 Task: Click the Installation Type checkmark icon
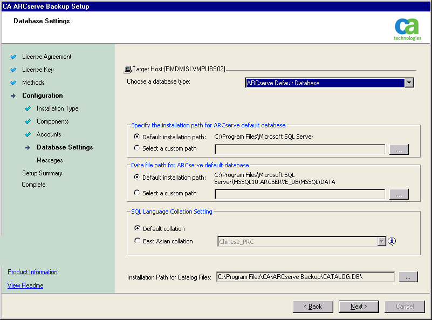(x=28, y=108)
